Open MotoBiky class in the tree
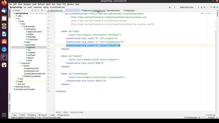 32,37
